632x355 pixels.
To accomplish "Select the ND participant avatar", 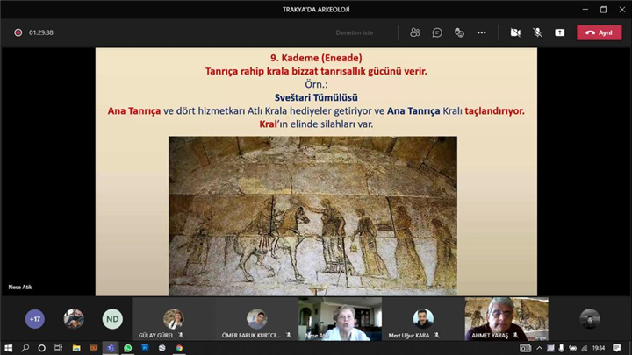I will [112, 319].
